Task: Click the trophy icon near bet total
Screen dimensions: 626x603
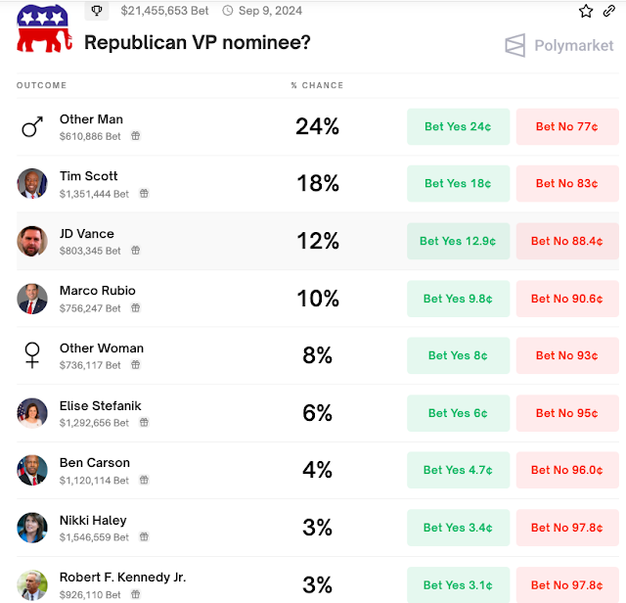Action: [x=97, y=11]
